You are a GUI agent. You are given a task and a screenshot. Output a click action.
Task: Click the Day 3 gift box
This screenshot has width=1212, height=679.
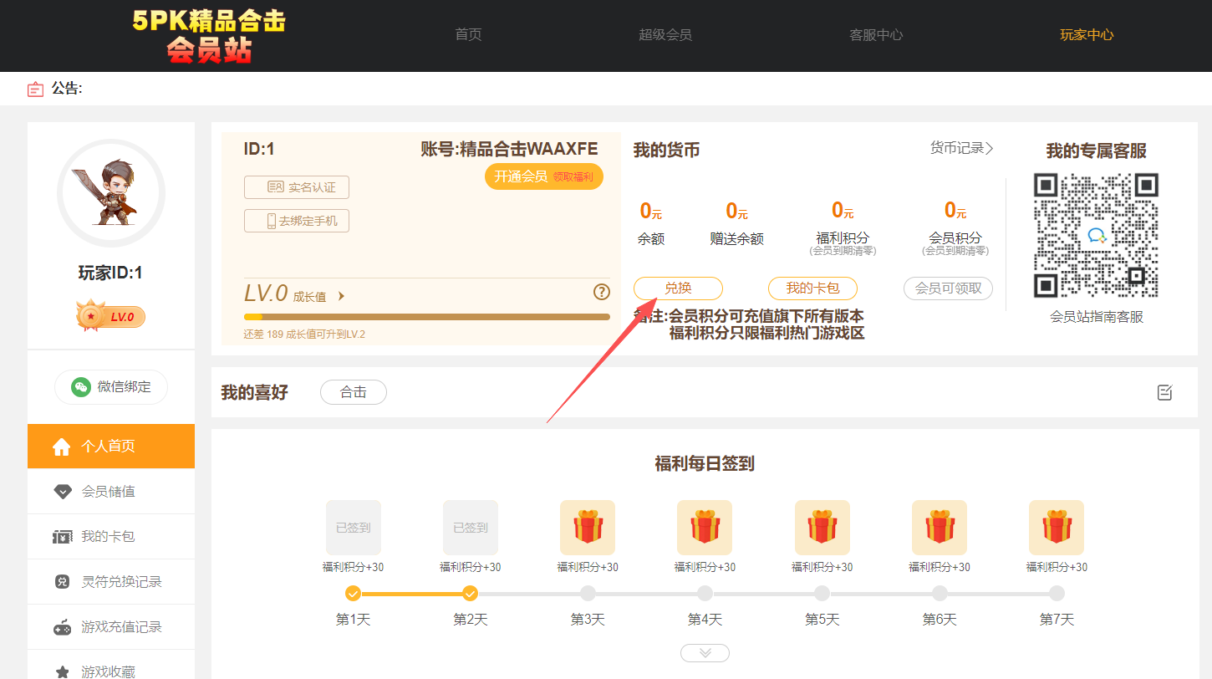point(588,528)
